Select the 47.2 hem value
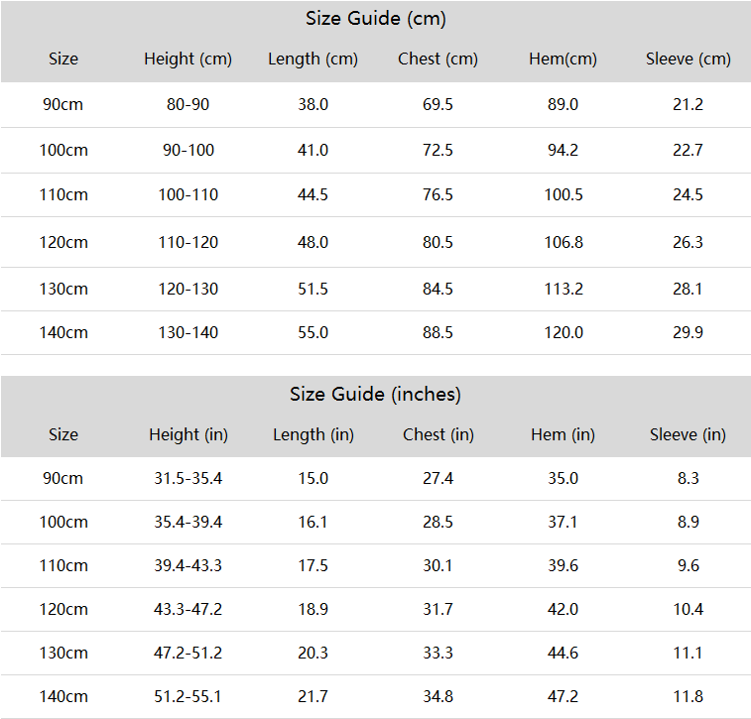751x719 pixels. coord(563,696)
